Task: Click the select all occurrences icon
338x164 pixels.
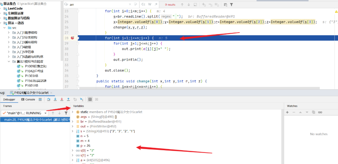Action: (217, 4)
